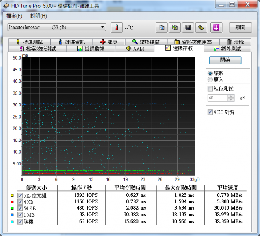Click the 開始 button
The width and height of the screenshot is (260, 236).
tap(225, 60)
